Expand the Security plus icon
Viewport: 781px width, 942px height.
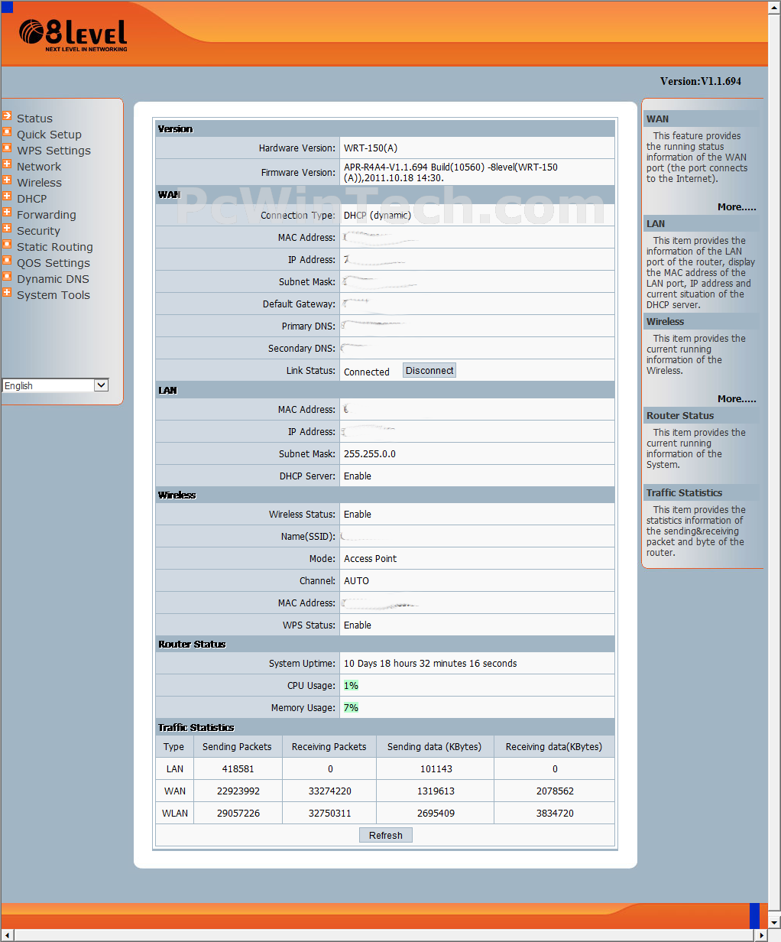point(7,229)
